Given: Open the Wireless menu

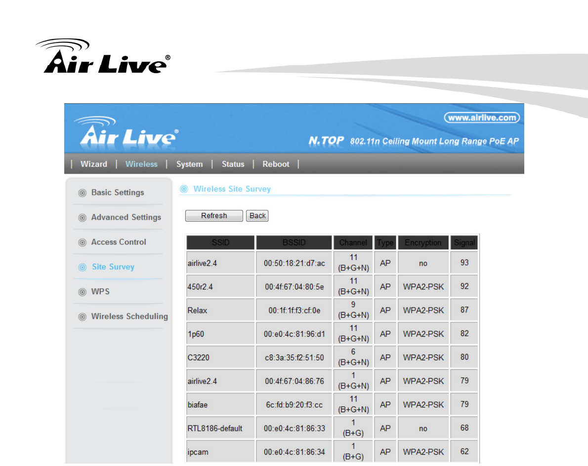Looking at the screenshot, I should (141, 164).
